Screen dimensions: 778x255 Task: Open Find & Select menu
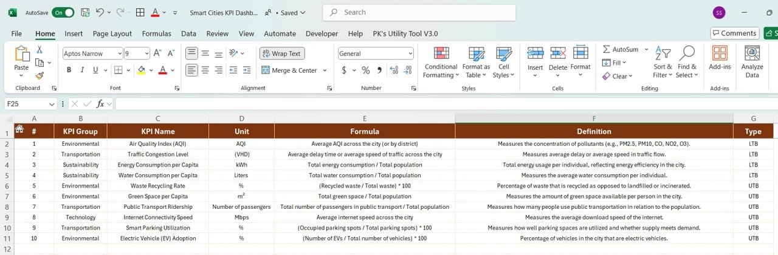(x=687, y=62)
